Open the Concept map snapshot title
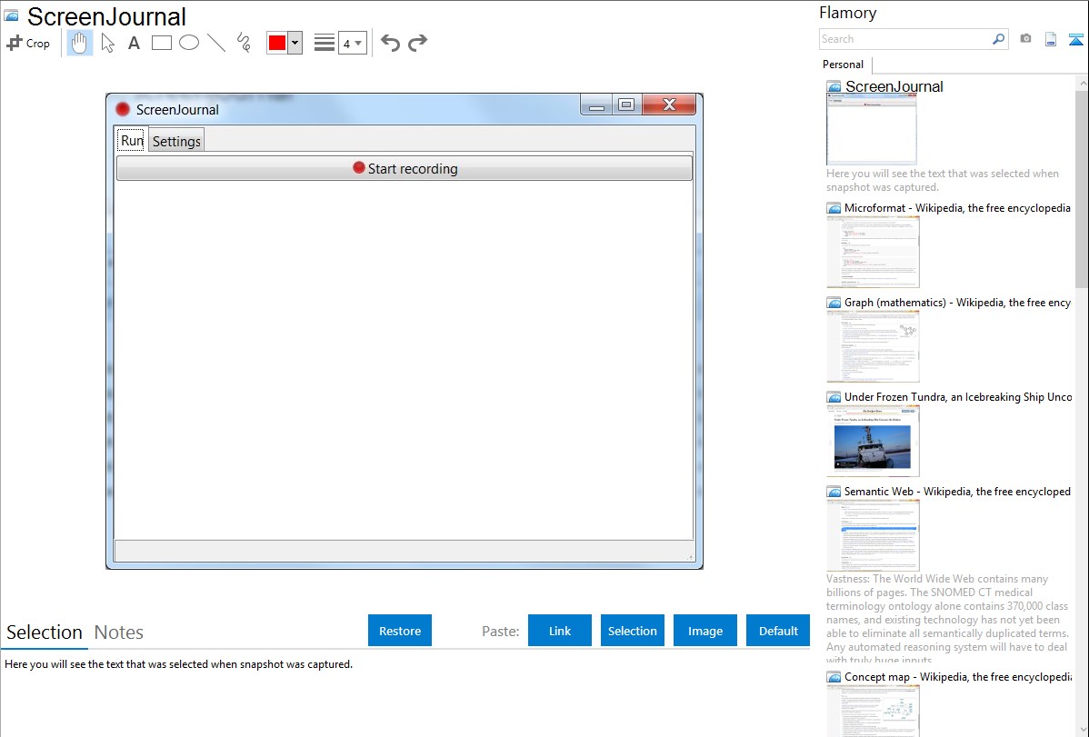This screenshot has height=737, width=1089. tap(957, 677)
